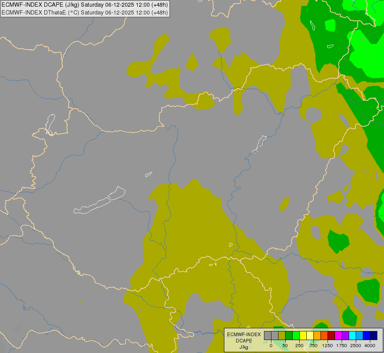
Task: Pick the pale yellow legend swatch
Action: [310, 335]
